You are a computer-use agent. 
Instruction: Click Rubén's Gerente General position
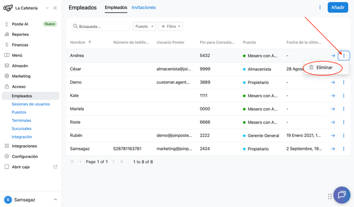point(263,136)
